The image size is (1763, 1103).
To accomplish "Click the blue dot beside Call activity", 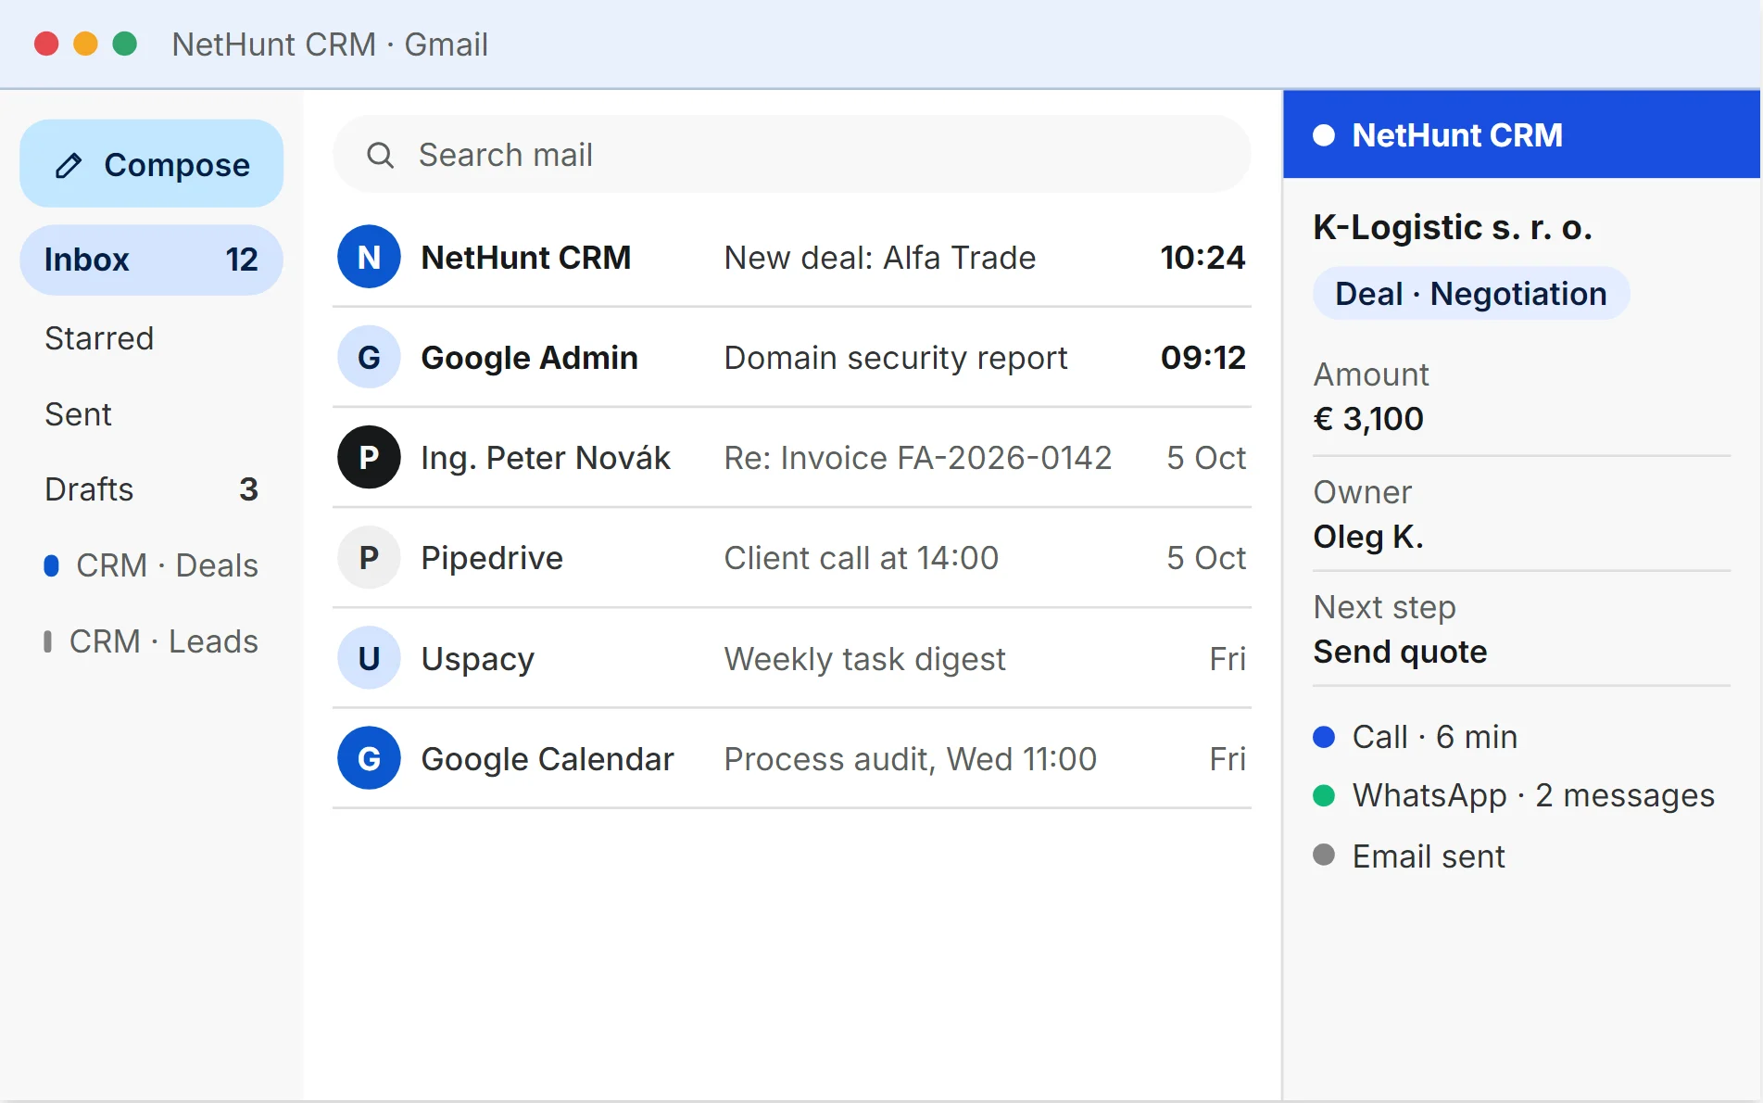I will [x=1324, y=737].
